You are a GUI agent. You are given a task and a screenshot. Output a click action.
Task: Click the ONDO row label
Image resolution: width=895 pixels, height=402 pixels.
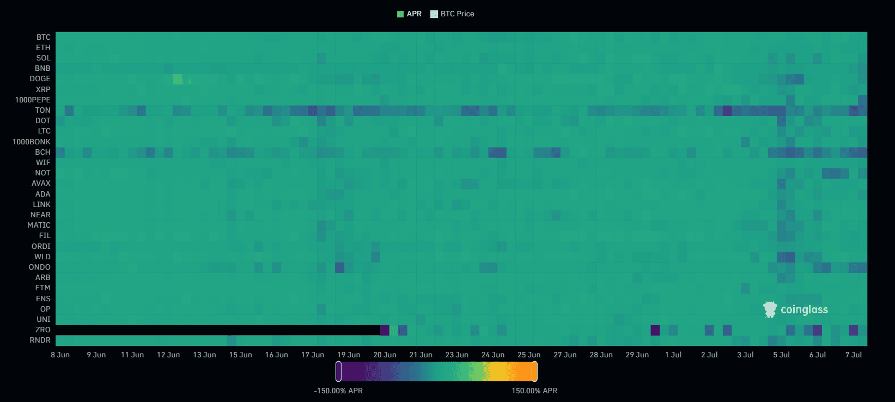pyautogui.click(x=40, y=267)
